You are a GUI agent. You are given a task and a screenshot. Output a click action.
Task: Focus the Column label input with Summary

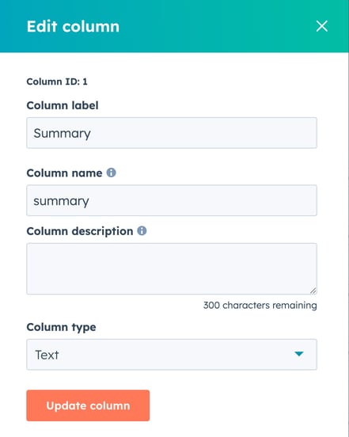pyautogui.click(x=172, y=133)
